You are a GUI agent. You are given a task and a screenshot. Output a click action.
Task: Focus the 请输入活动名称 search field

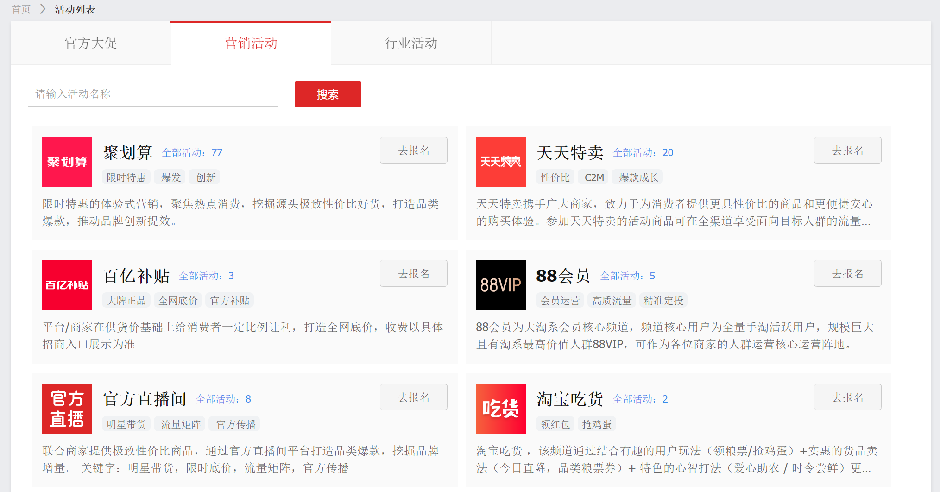point(153,94)
